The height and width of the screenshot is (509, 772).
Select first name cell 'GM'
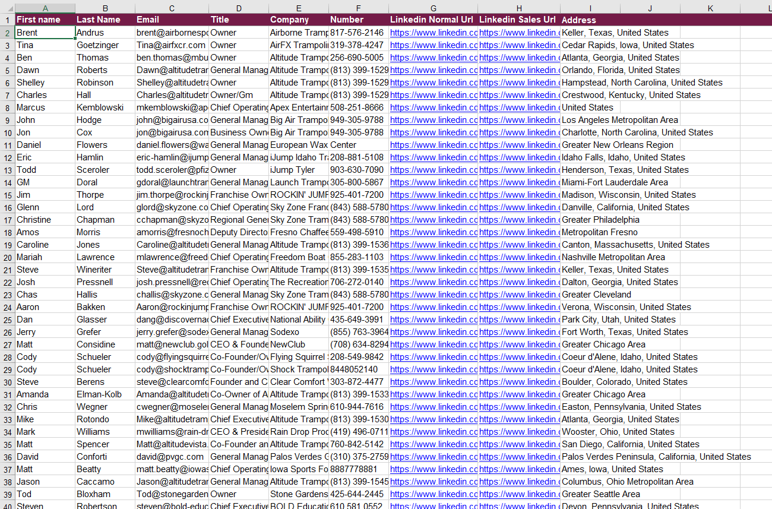[45, 182]
